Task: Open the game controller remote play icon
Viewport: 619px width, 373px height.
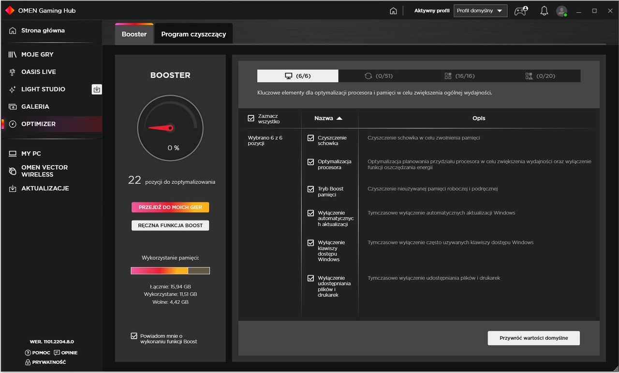Action: [521, 11]
